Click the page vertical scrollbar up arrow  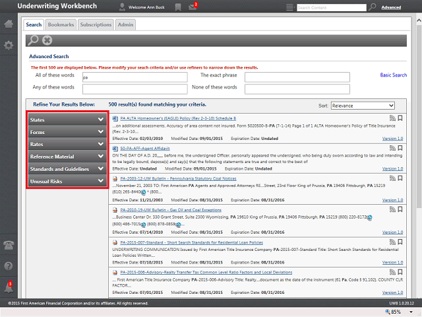419,20
